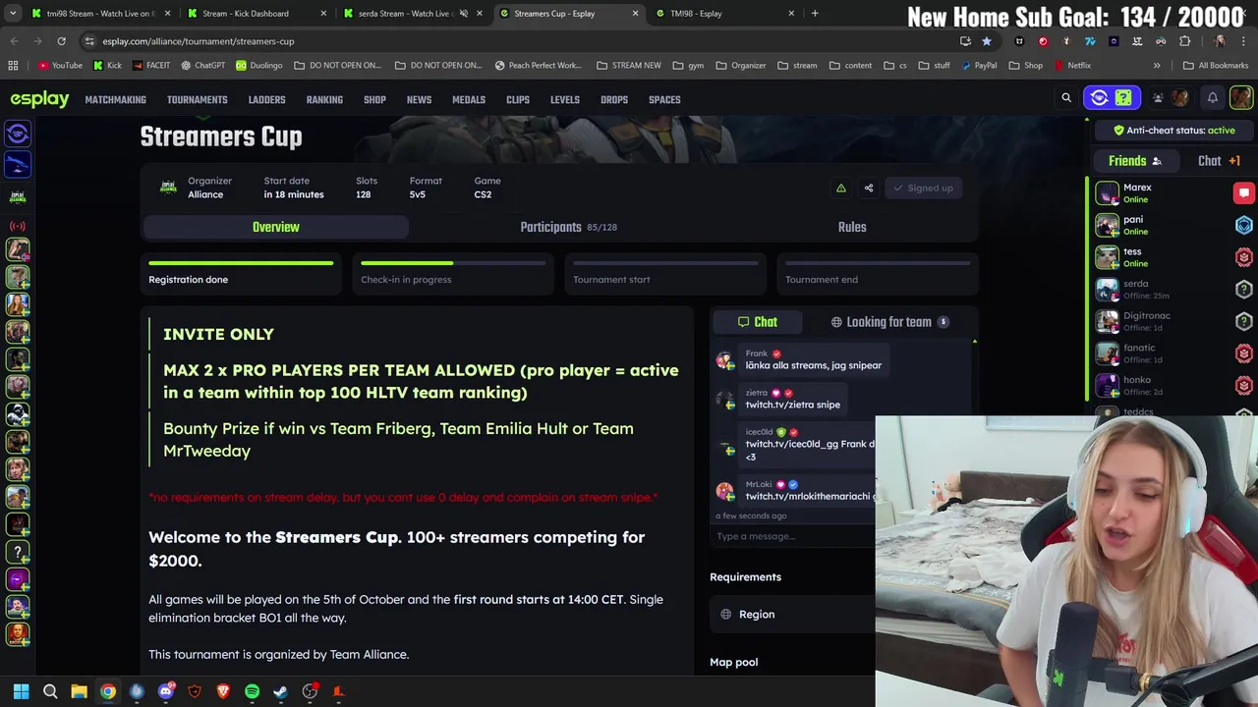Click the live broadcast icon in left sidebar
1258x707 pixels.
click(x=18, y=226)
